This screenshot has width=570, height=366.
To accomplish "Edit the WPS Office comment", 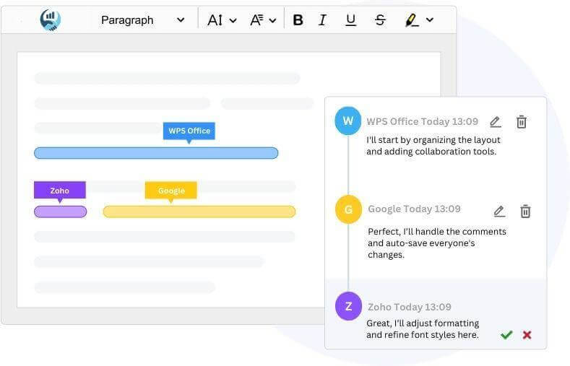I will click(495, 121).
